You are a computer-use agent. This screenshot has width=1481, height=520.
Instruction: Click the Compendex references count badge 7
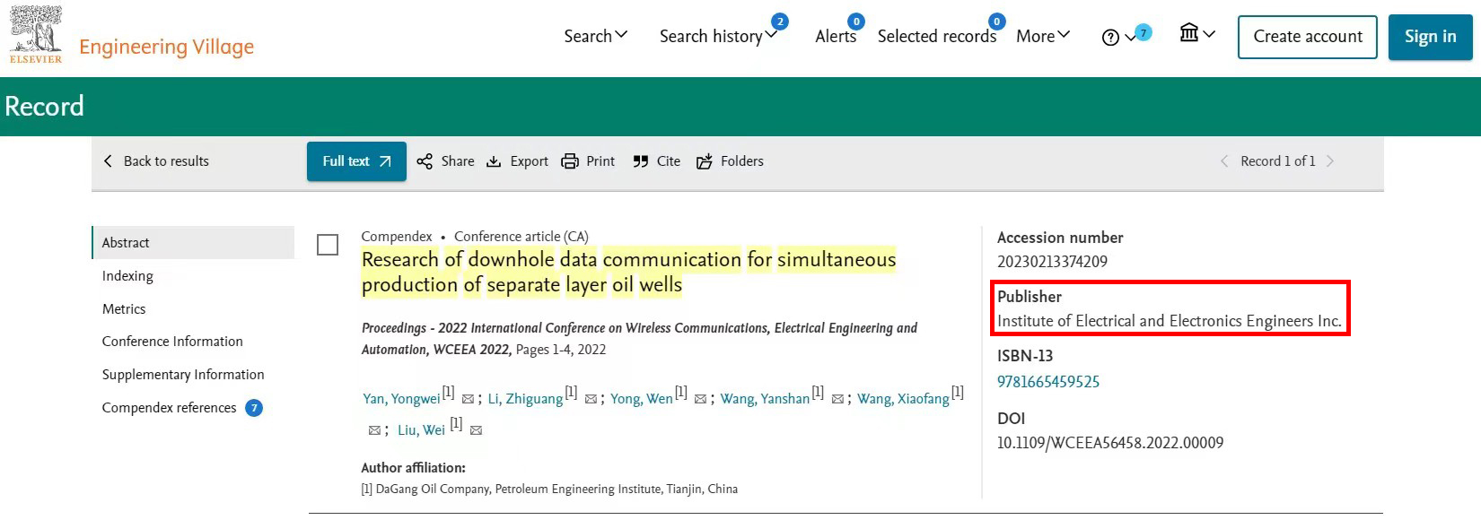click(x=254, y=408)
